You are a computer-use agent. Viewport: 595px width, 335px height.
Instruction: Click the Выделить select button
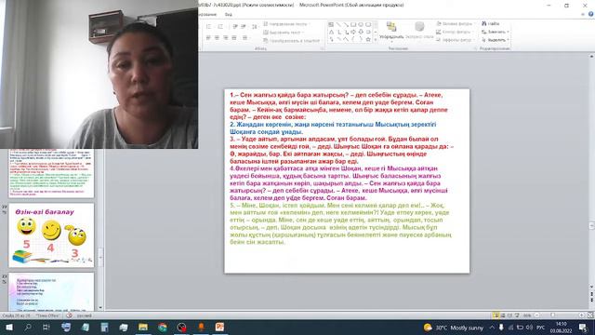(x=496, y=40)
